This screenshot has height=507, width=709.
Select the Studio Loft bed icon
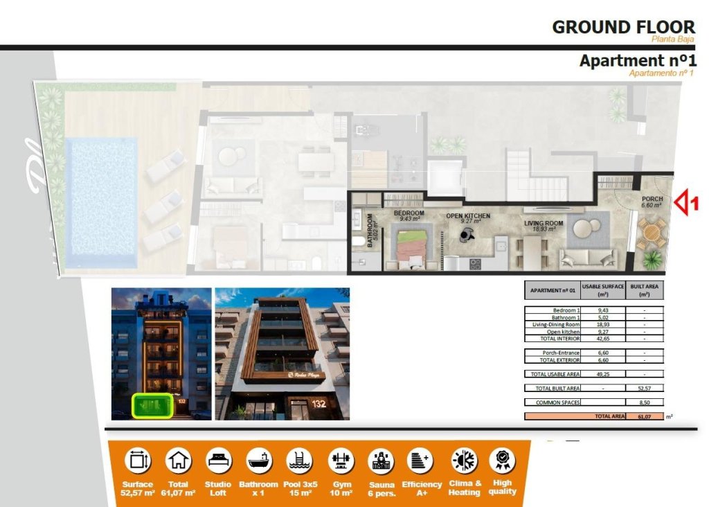point(218,461)
